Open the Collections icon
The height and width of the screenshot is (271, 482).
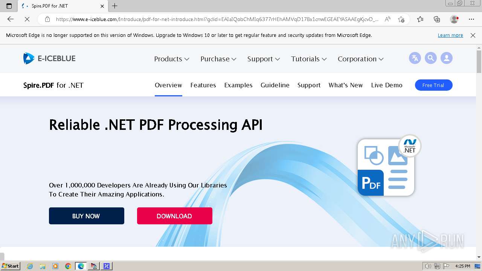tap(437, 19)
